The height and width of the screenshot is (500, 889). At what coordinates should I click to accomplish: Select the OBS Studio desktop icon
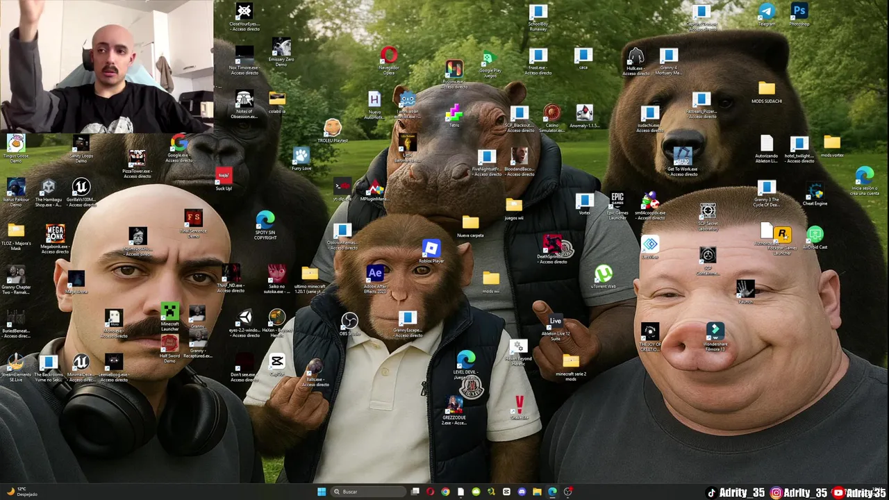click(x=349, y=324)
